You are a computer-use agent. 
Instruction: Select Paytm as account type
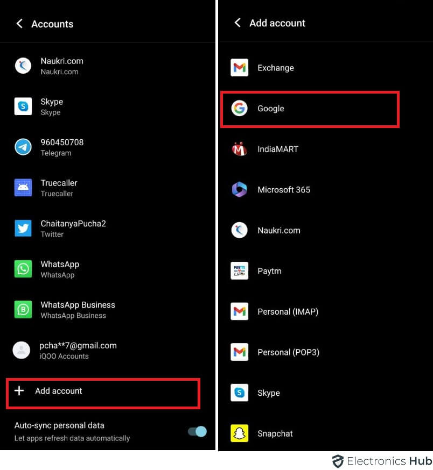[x=325, y=270]
